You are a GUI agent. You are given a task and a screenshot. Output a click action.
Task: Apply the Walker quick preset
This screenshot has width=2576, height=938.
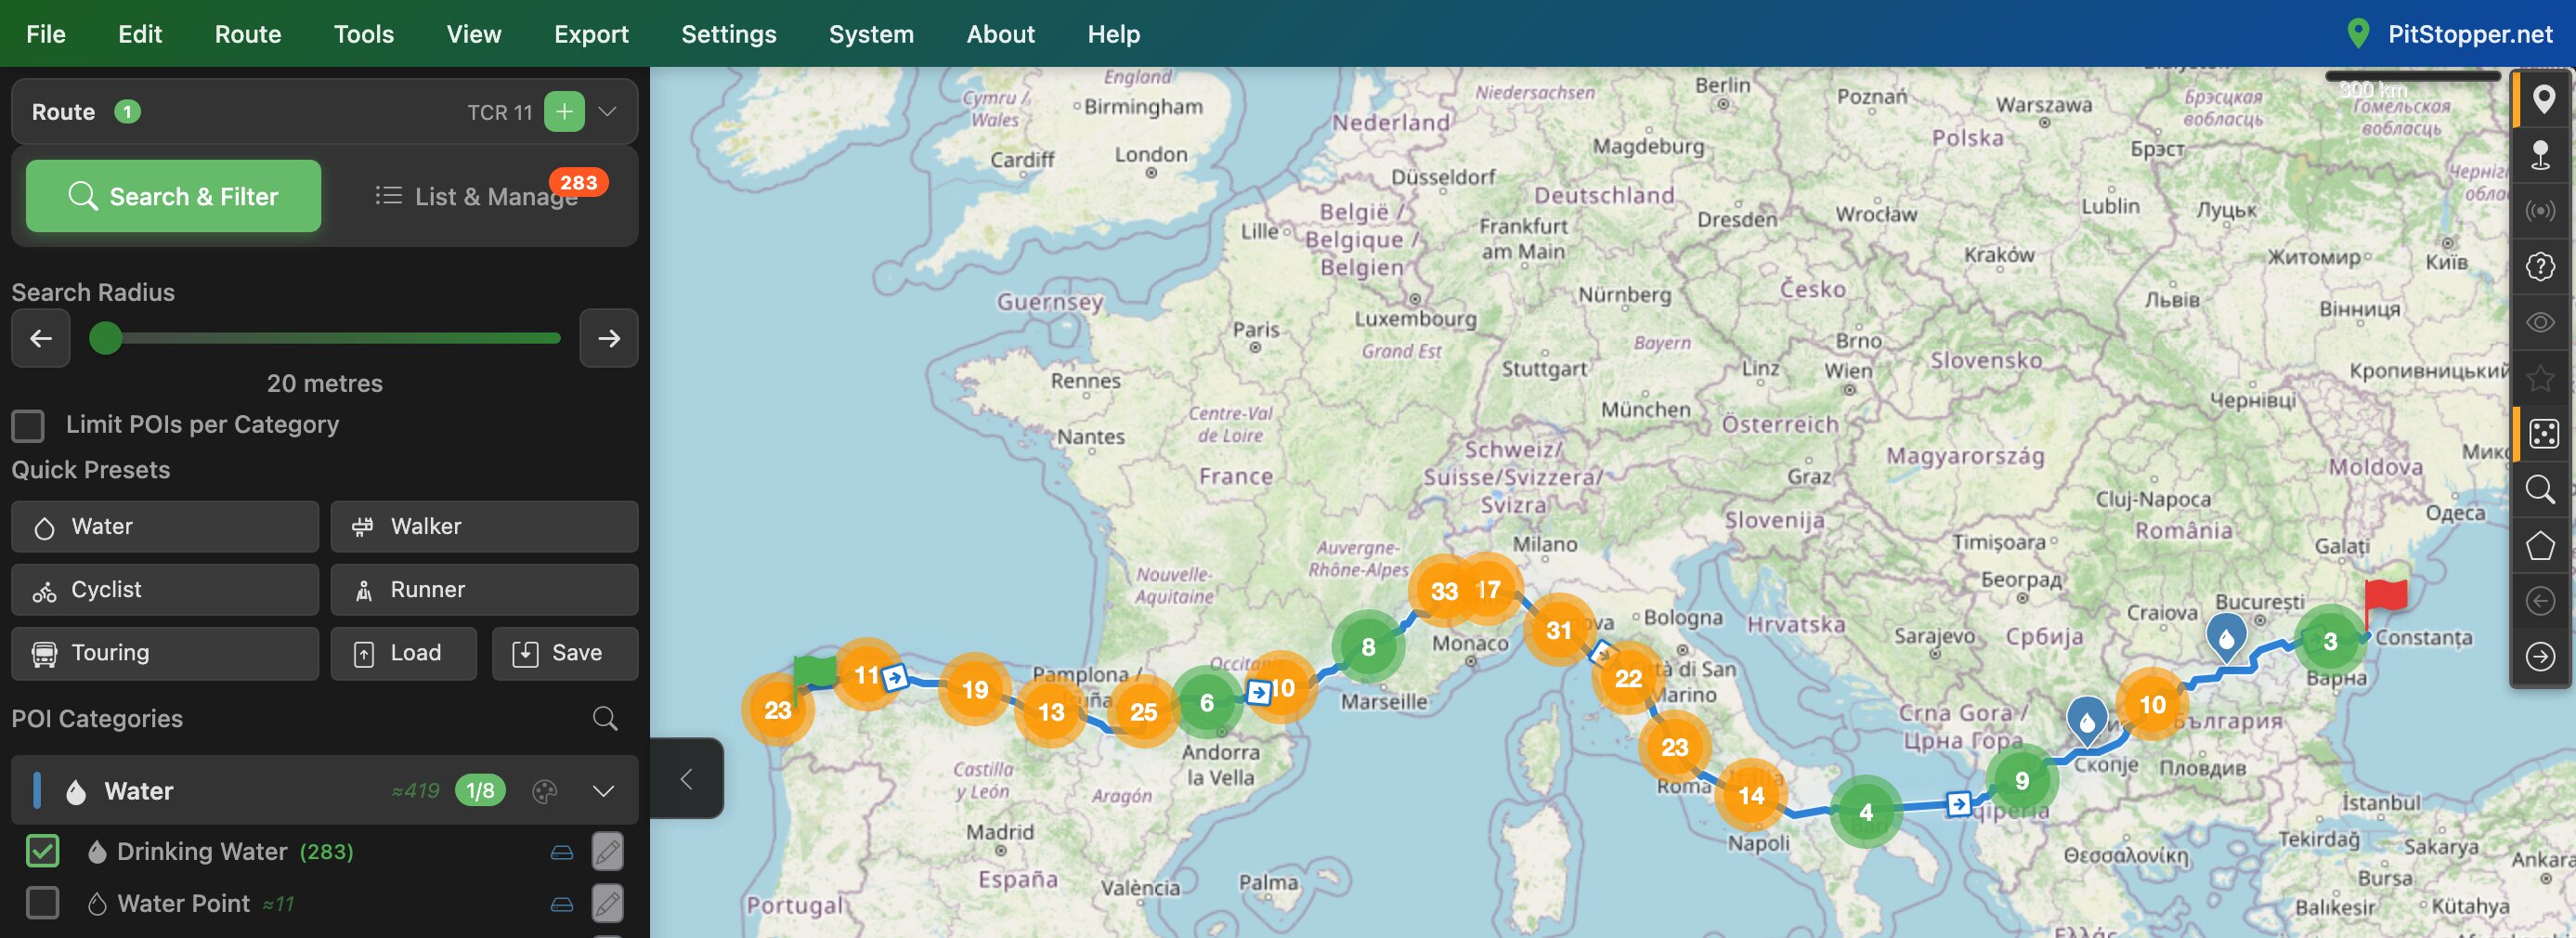[484, 527]
